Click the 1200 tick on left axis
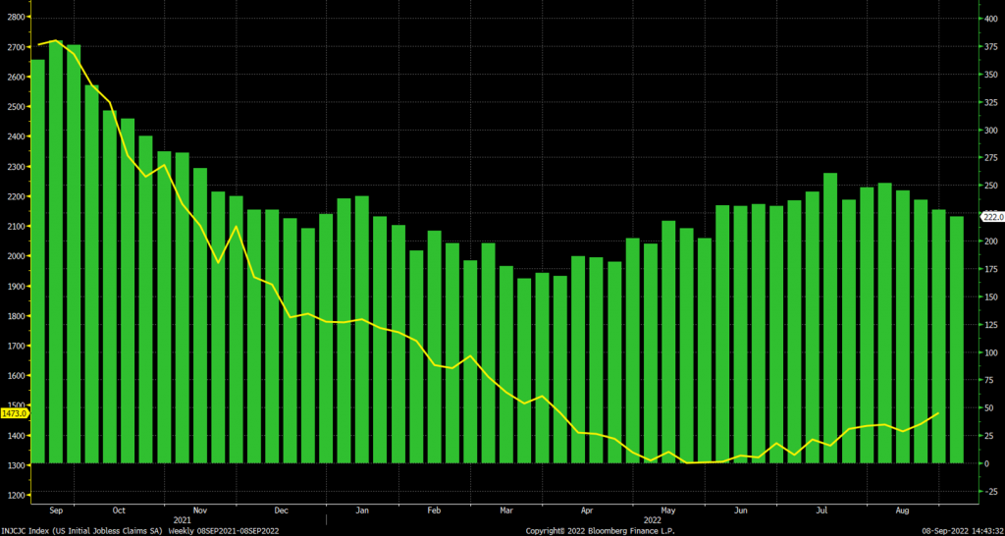The height and width of the screenshot is (536, 1005). tap(14, 495)
